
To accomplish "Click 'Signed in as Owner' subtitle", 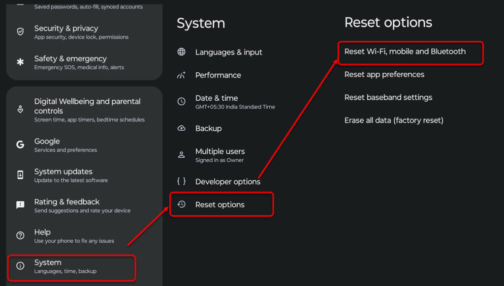I will [219, 160].
